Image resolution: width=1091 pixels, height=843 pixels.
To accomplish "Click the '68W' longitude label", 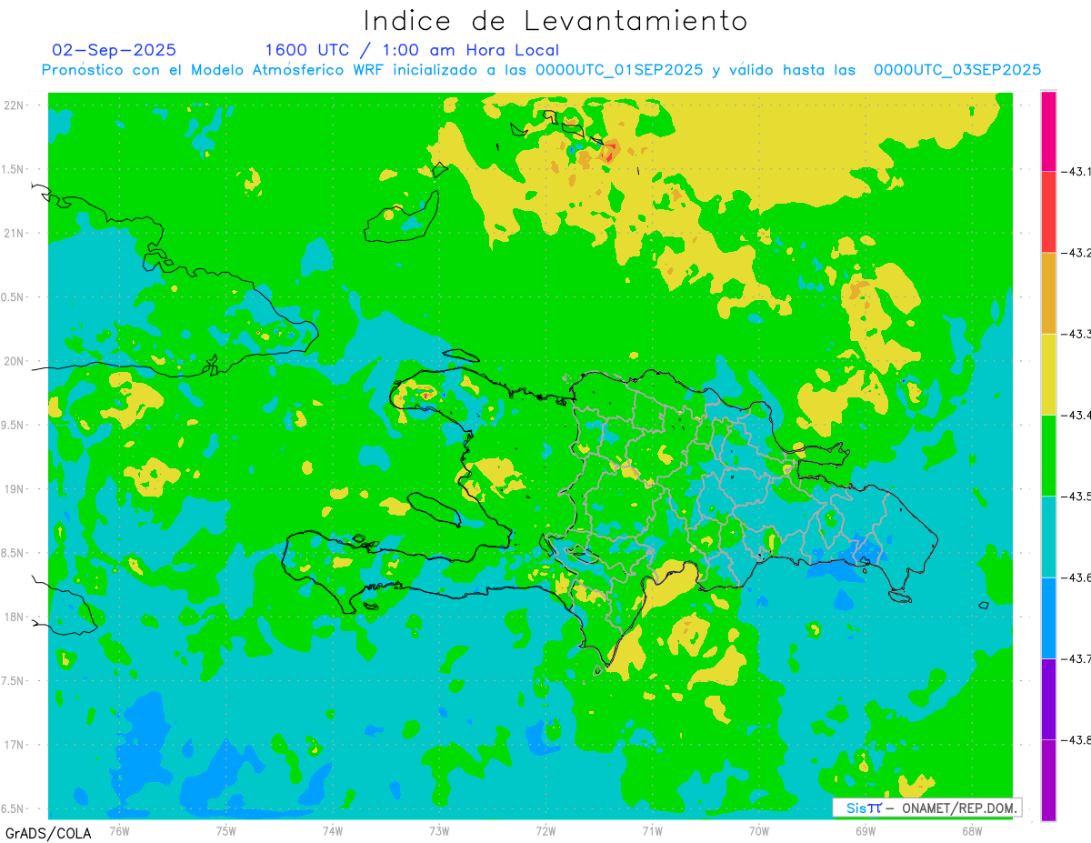I will click(x=971, y=830).
